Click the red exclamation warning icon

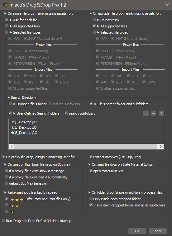click(x=26, y=200)
